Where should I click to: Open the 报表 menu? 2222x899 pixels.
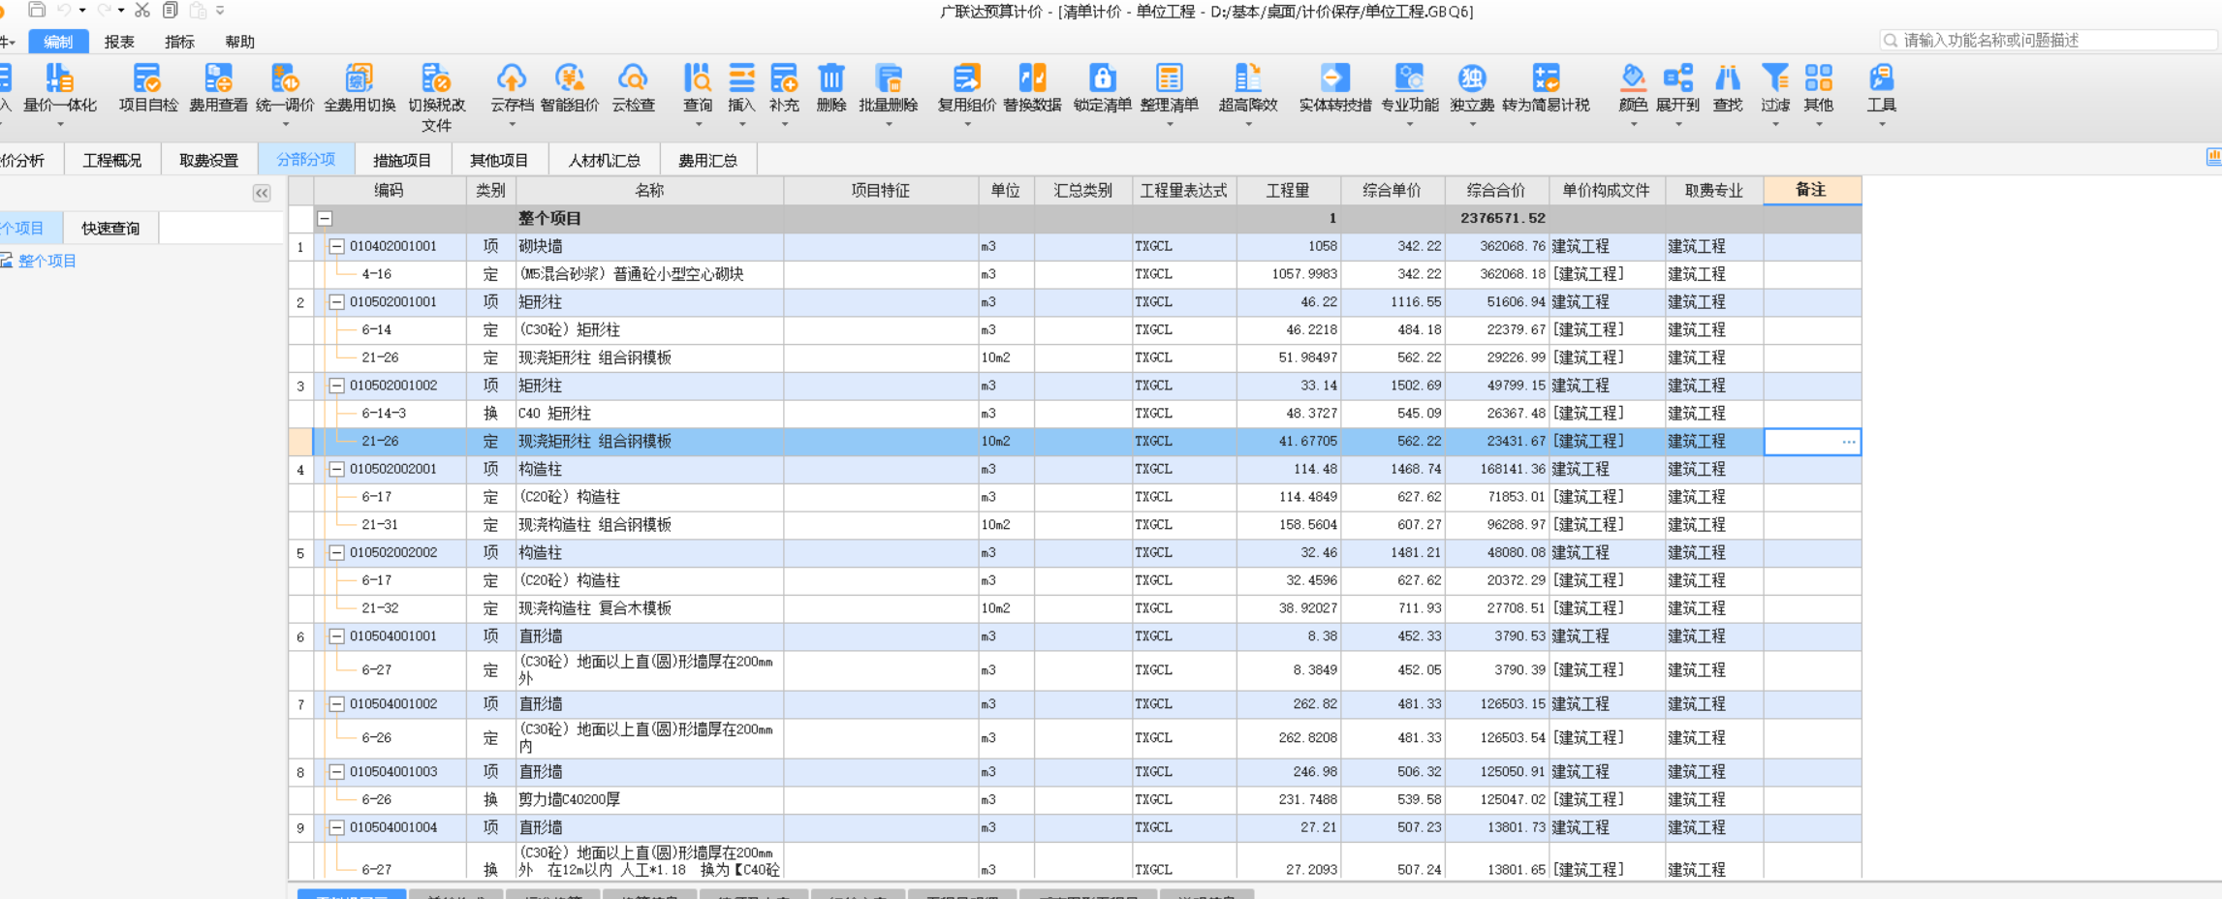[119, 42]
